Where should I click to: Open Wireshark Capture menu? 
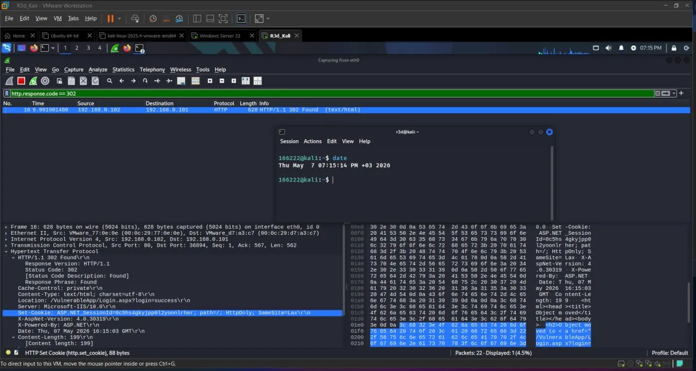pyautogui.click(x=74, y=70)
